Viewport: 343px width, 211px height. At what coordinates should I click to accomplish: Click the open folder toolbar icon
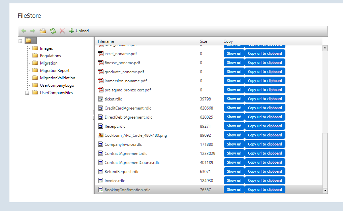tap(43, 31)
